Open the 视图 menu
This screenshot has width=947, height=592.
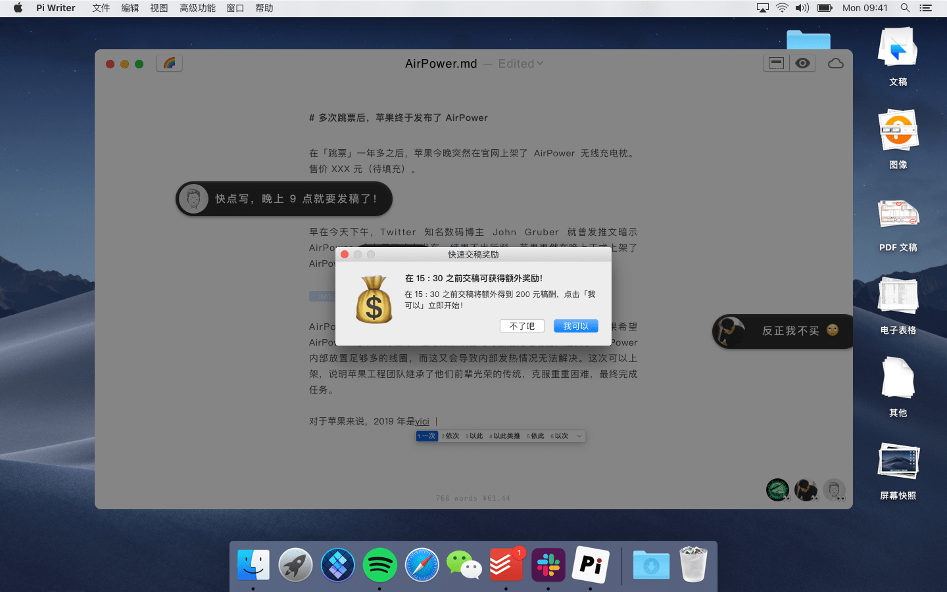[159, 8]
